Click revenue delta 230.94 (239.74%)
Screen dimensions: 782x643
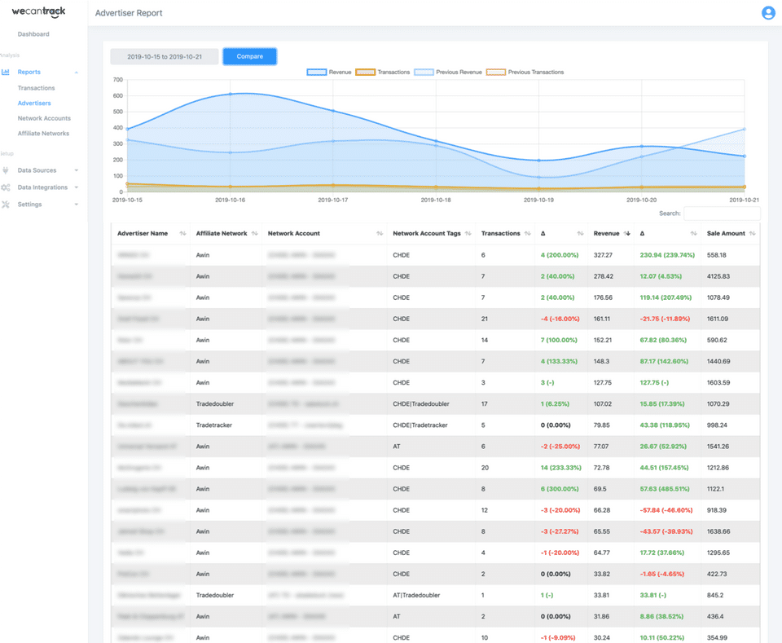(667, 255)
